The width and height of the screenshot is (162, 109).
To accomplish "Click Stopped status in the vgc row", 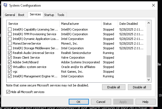I will pos(108,72).
